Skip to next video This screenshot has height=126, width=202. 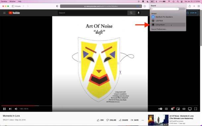click(x=10, y=109)
